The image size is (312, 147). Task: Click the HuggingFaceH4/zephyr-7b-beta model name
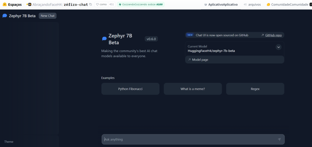coord(211,51)
